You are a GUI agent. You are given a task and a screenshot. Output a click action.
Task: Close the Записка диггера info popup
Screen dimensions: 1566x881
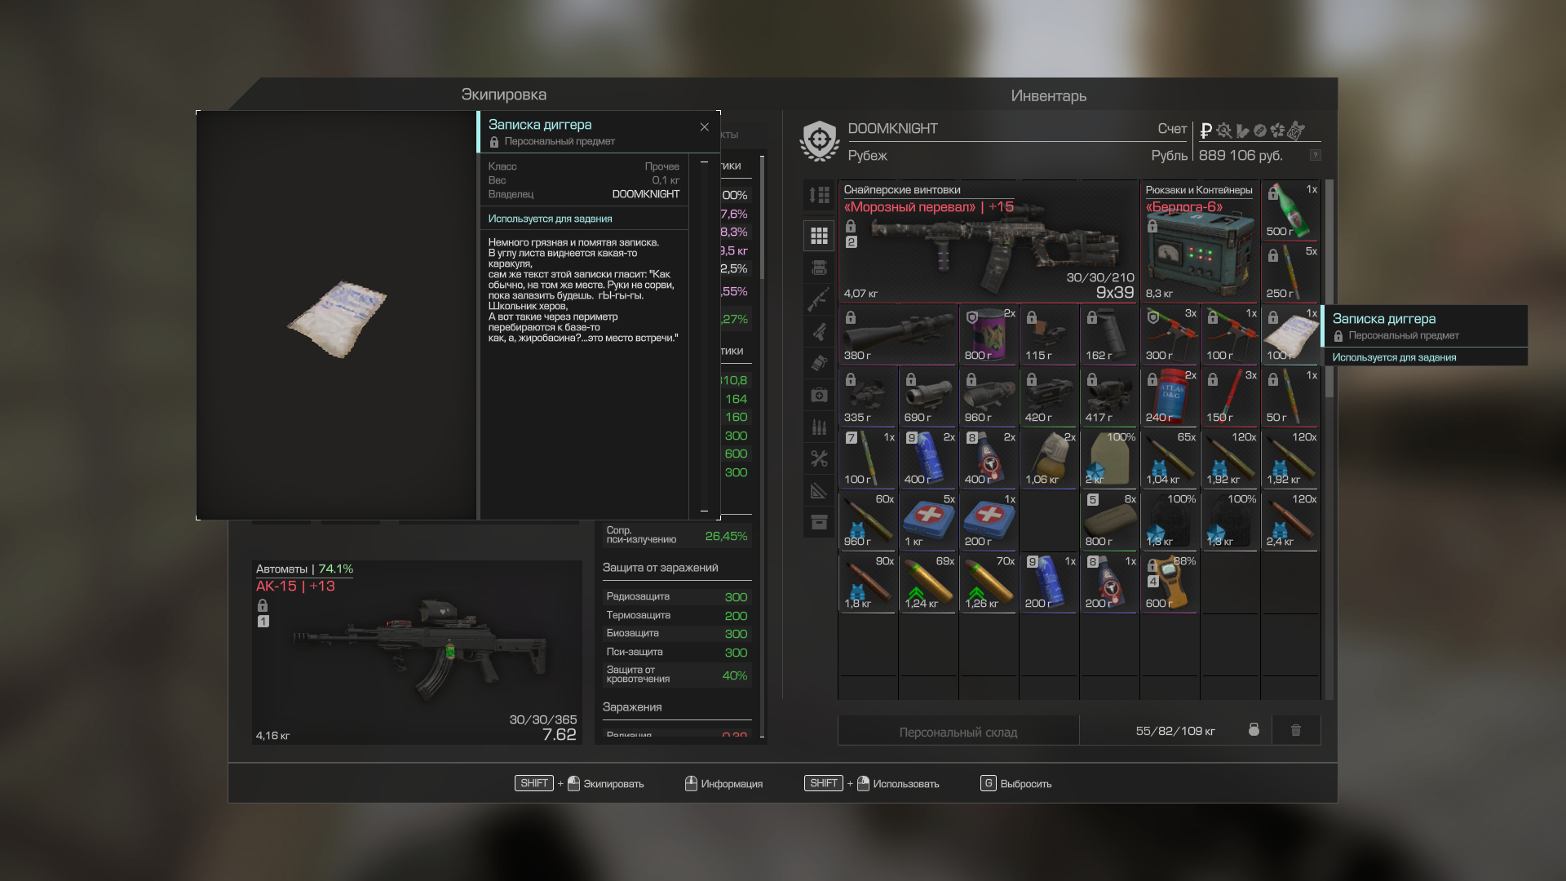[705, 127]
